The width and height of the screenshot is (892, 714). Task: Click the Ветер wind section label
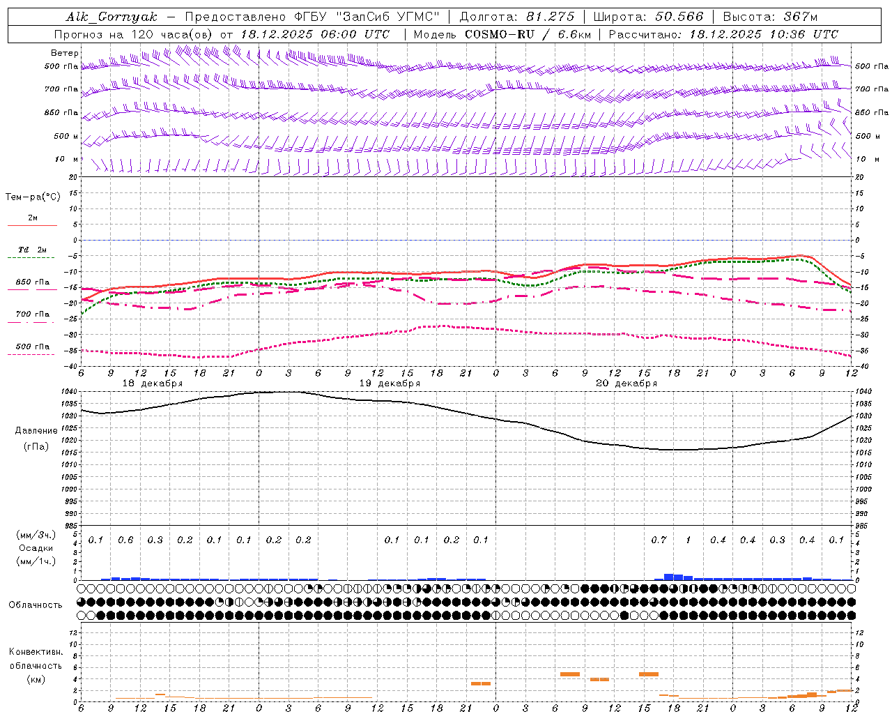point(65,53)
